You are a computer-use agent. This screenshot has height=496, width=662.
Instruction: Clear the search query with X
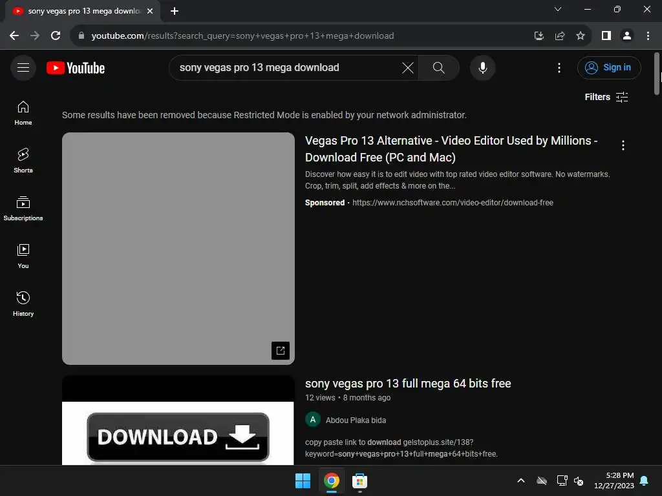pyautogui.click(x=407, y=67)
